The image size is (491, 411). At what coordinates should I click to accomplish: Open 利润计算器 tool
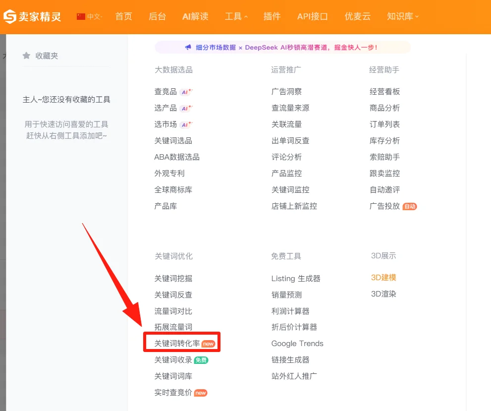290,311
